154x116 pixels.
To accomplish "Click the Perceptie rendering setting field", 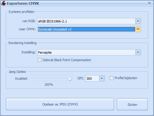I will [86, 52].
